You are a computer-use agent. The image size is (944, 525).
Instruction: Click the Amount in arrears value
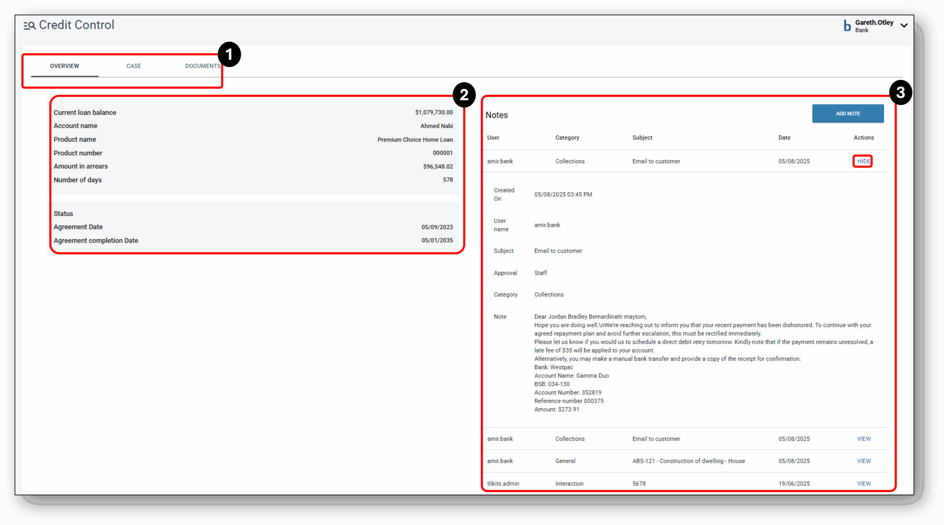click(x=438, y=166)
